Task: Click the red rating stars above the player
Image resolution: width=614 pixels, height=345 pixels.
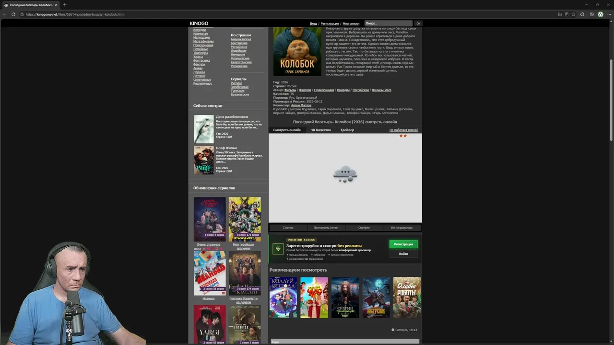Action: point(403,136)
